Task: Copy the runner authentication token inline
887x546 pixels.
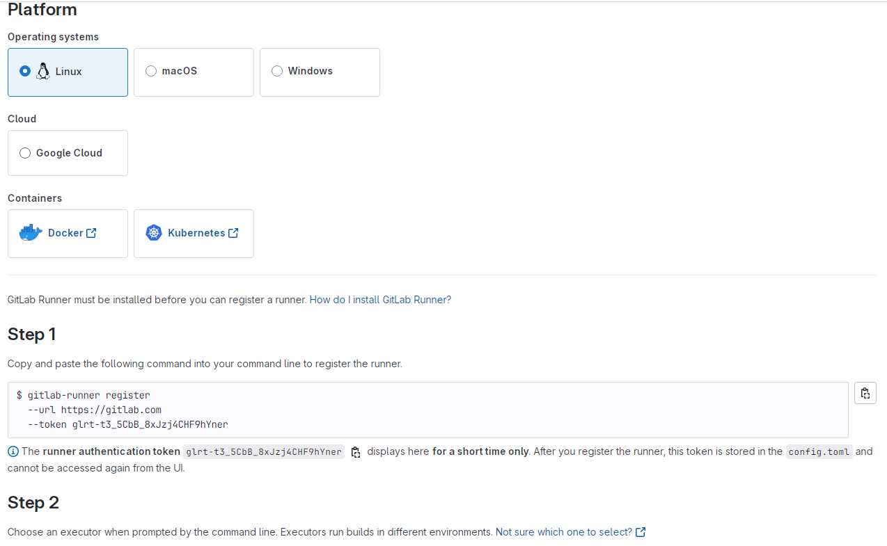Action: [356, 452]
